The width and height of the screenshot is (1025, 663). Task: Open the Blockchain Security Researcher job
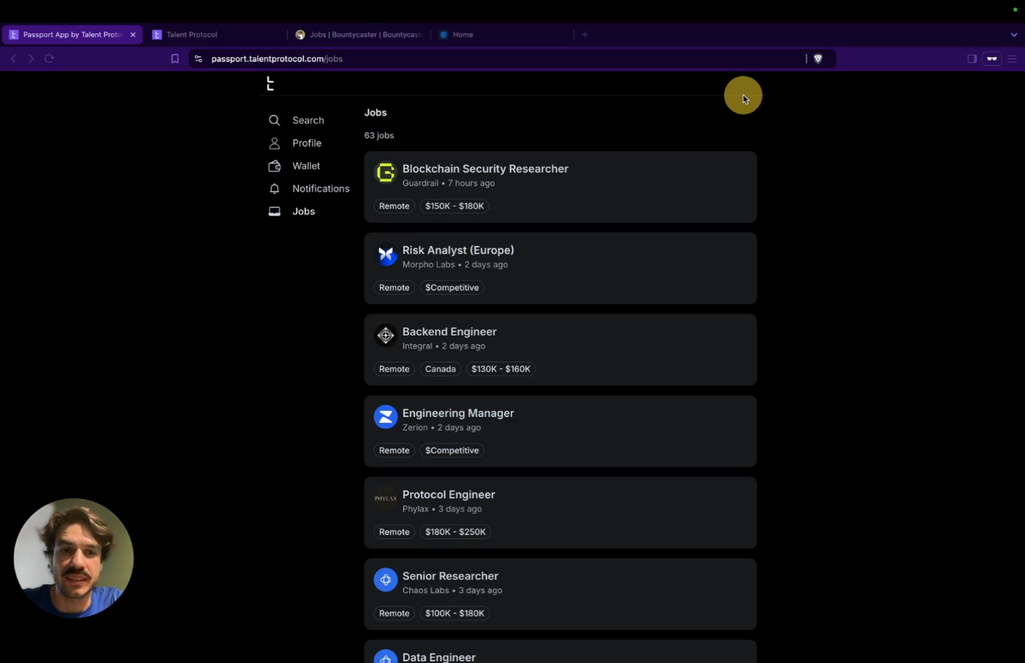(x=560, y=187)
